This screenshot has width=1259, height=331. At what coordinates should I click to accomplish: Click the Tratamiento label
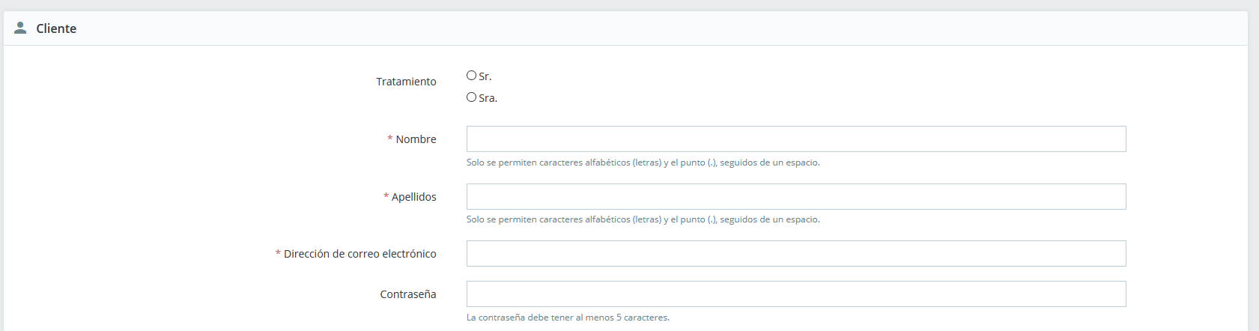tap(406, 82)
